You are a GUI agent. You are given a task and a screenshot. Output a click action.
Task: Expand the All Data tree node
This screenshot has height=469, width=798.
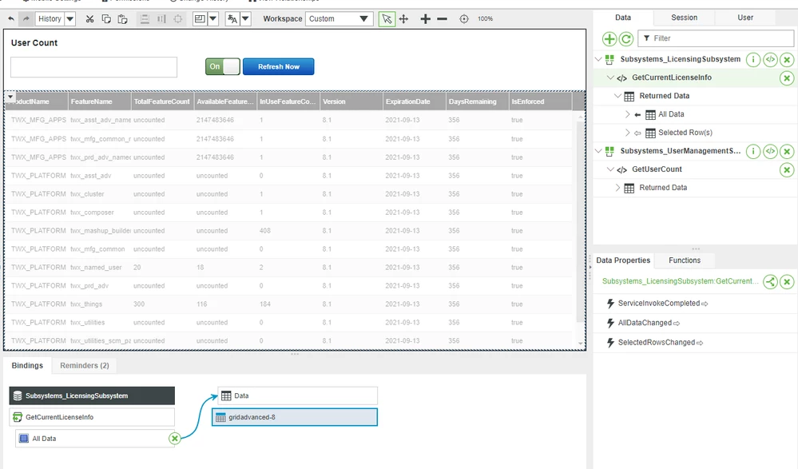[627, 114]
